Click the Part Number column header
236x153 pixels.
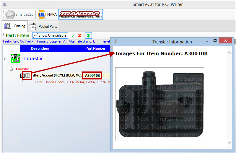[x=95, y=48]
